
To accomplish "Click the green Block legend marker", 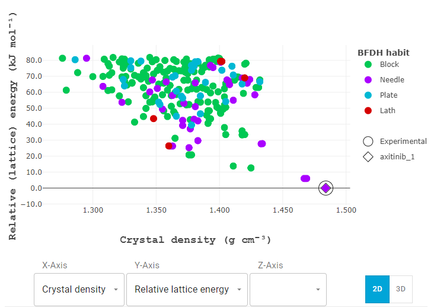I will pos(368,65).
